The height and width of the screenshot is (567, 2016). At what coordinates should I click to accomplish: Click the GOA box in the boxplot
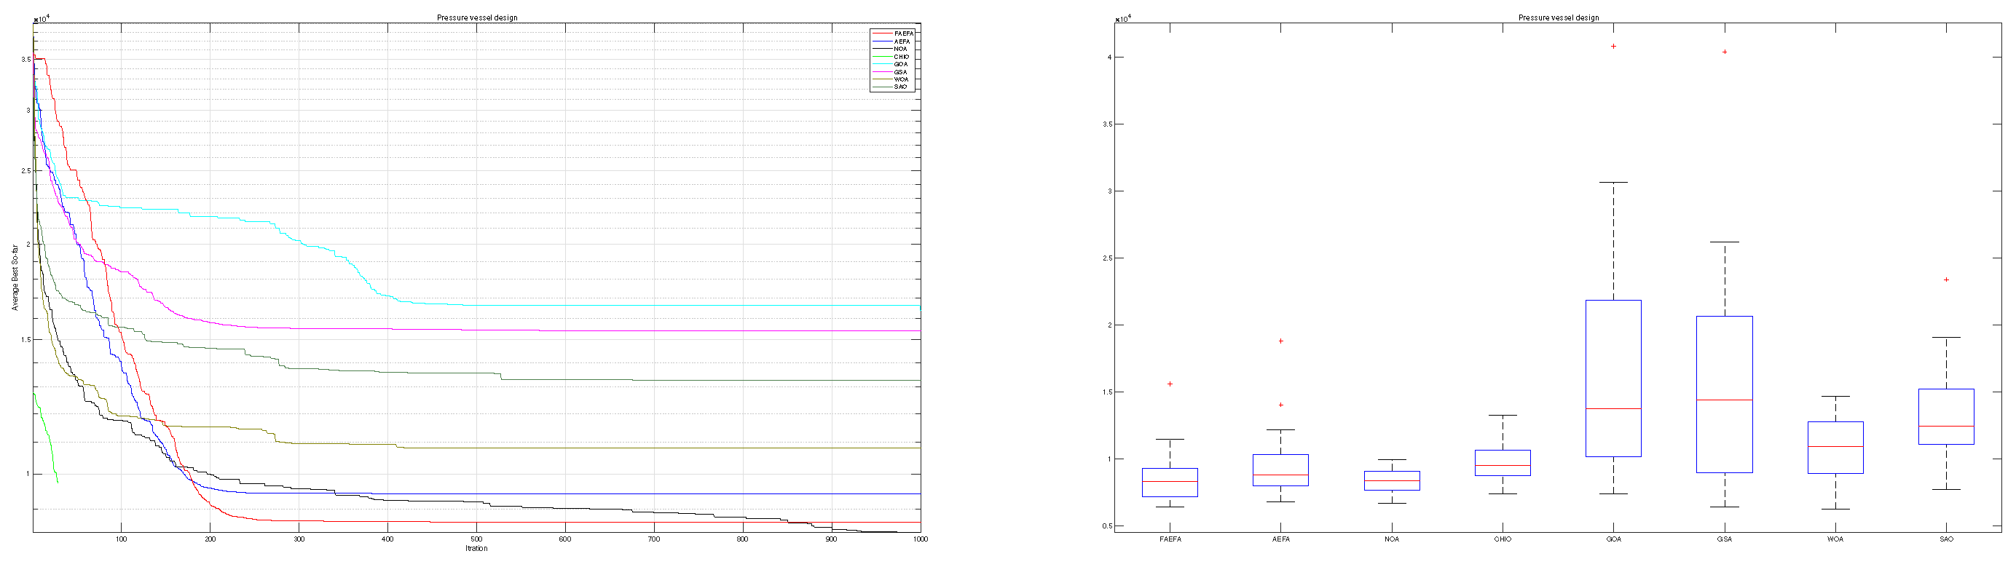click(1613, 378)
